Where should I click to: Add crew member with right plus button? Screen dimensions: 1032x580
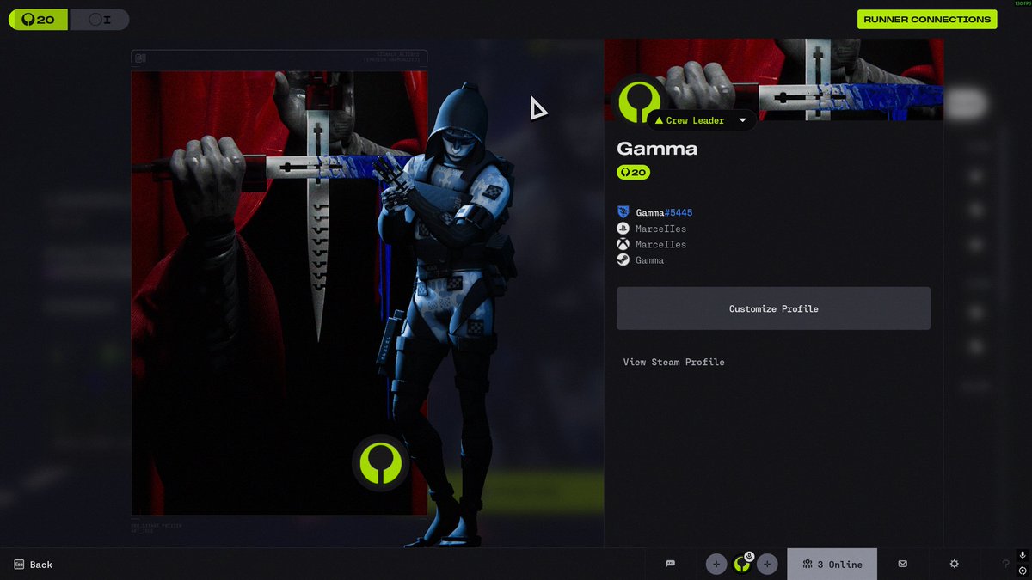(768, 565)
